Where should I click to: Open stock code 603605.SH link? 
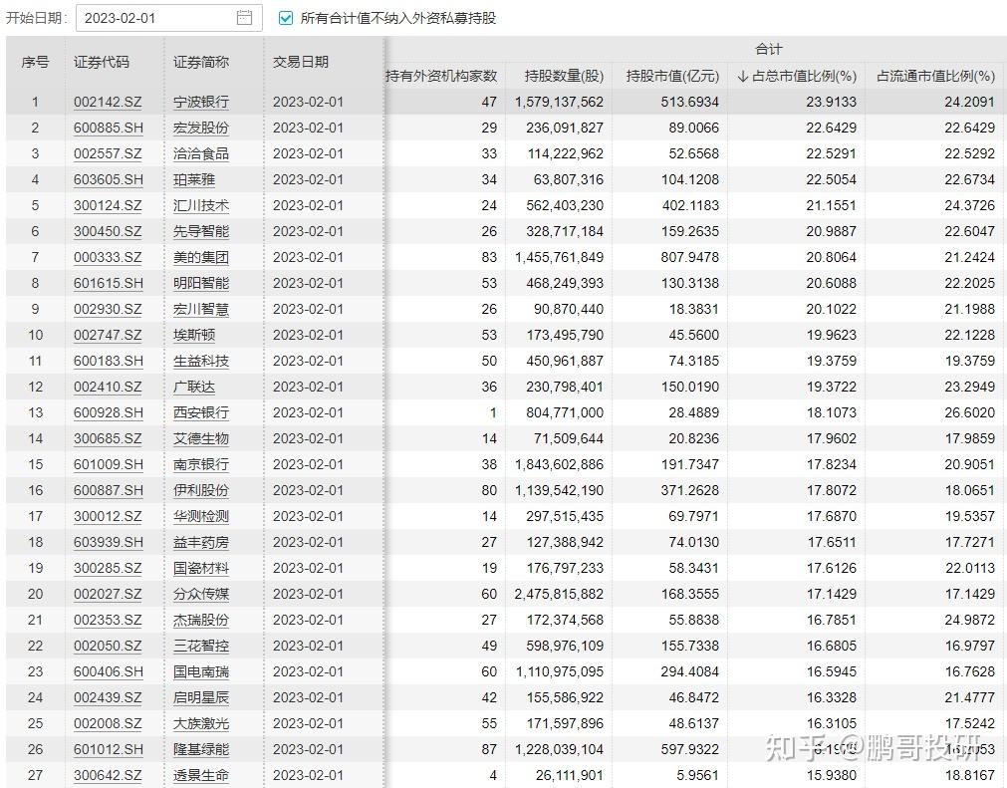[109, 180]
